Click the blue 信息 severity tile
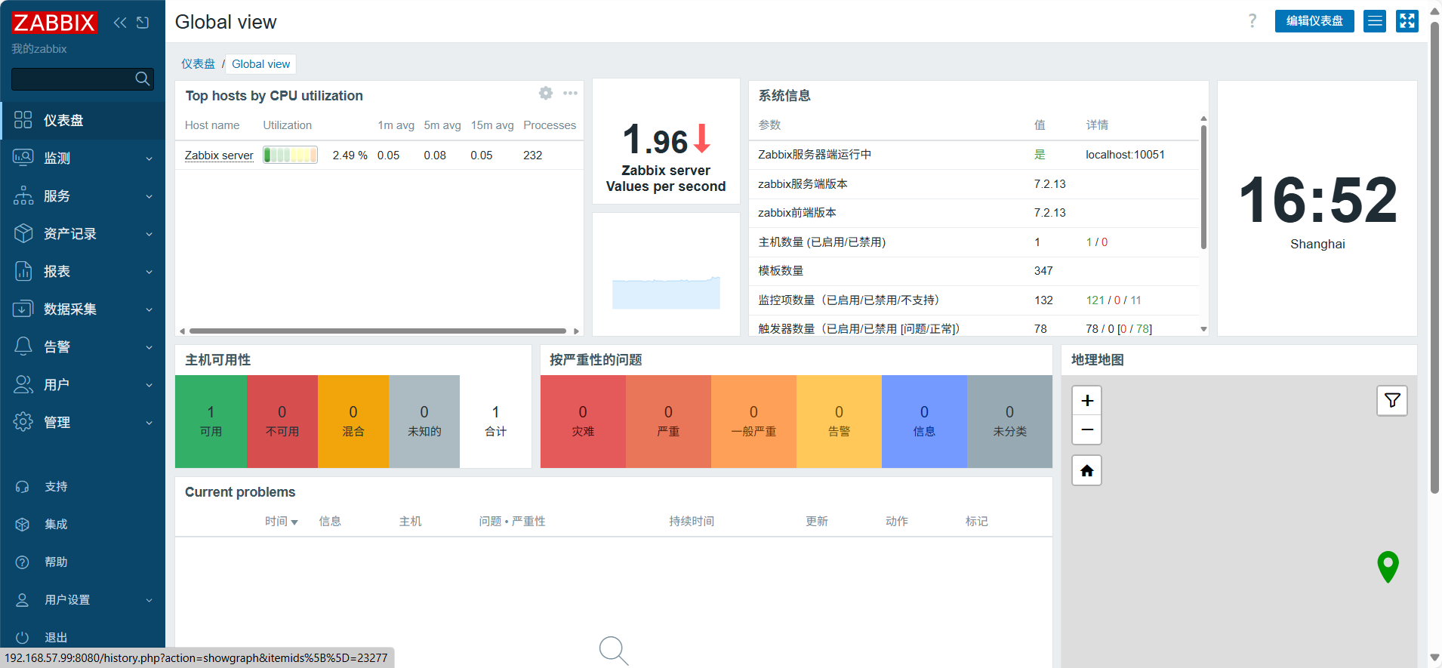Viewport: 1442px width, 668px height. tap(924, 421)
